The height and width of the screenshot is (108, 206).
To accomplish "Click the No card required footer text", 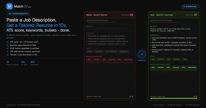I will [192, 105].
